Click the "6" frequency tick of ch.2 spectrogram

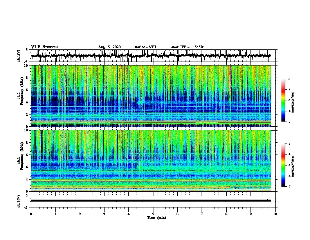(x=27, y=155)
